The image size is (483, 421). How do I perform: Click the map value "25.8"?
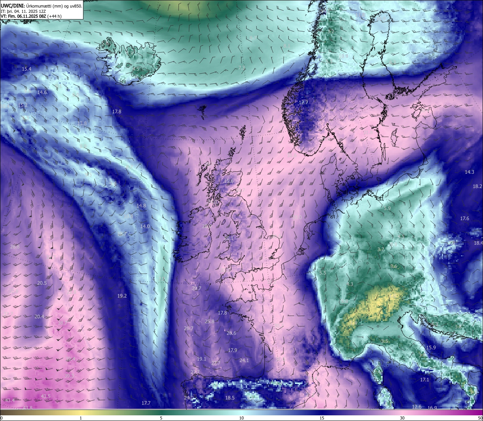(x=209, y=322)
